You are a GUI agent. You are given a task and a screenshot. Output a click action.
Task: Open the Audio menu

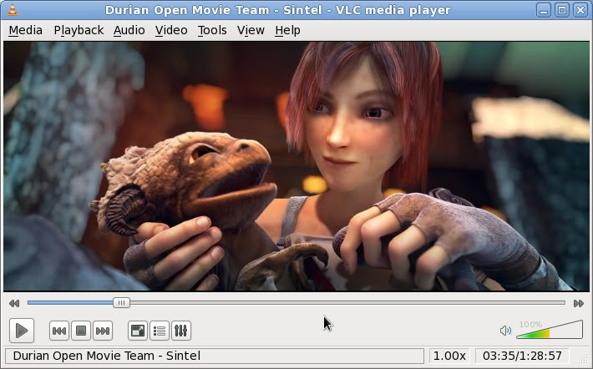click(x=129, y=30)
